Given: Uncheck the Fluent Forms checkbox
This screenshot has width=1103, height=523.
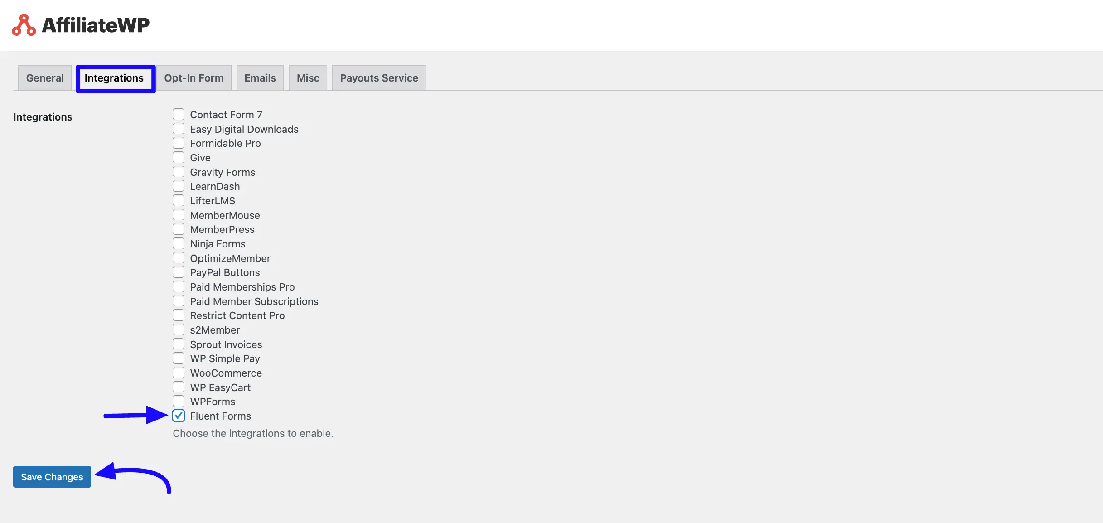Looking at the screenshot, I should 179,416.
